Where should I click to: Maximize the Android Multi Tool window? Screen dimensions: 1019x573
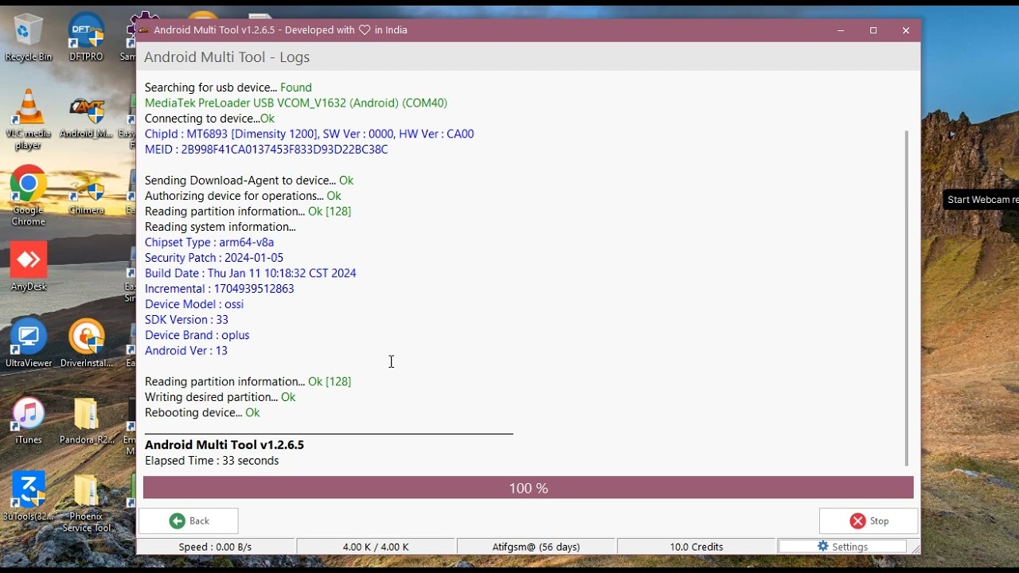873,30
